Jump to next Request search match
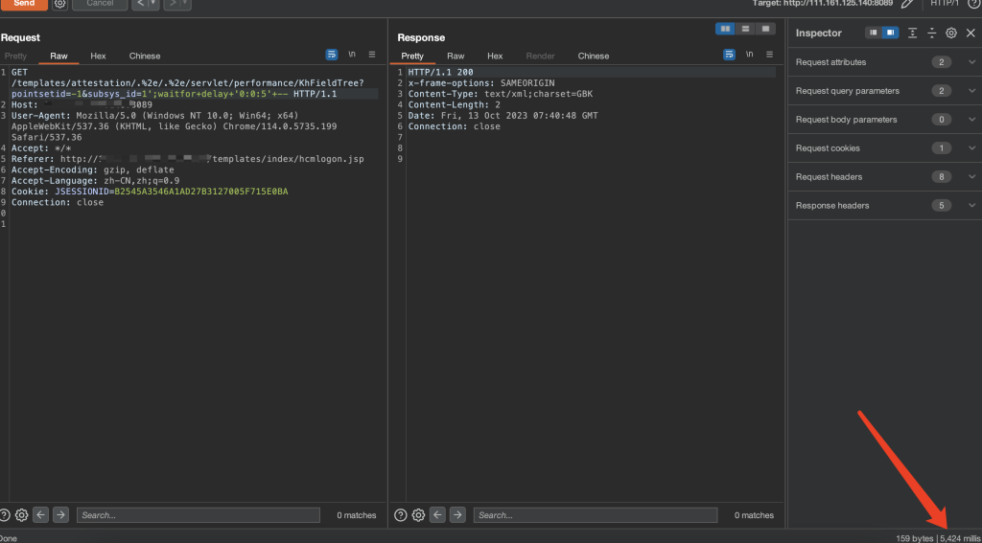 (60, 515)
